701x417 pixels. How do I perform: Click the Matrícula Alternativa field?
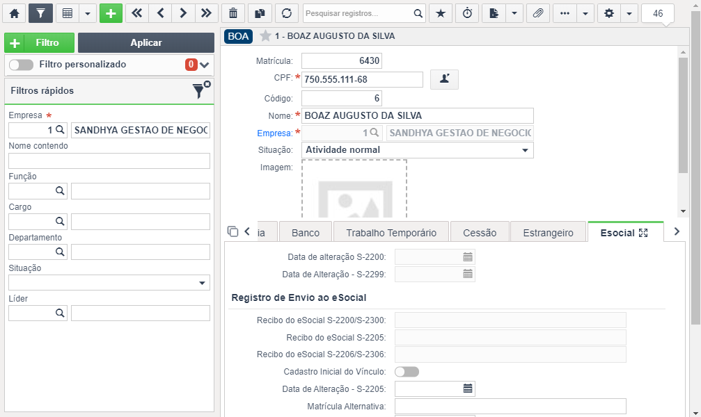pyautogui.click(x=510, y=407)
